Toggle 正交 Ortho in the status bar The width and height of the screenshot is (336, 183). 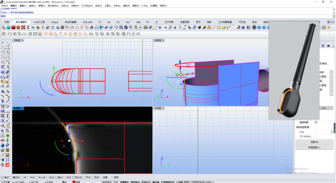116,182
